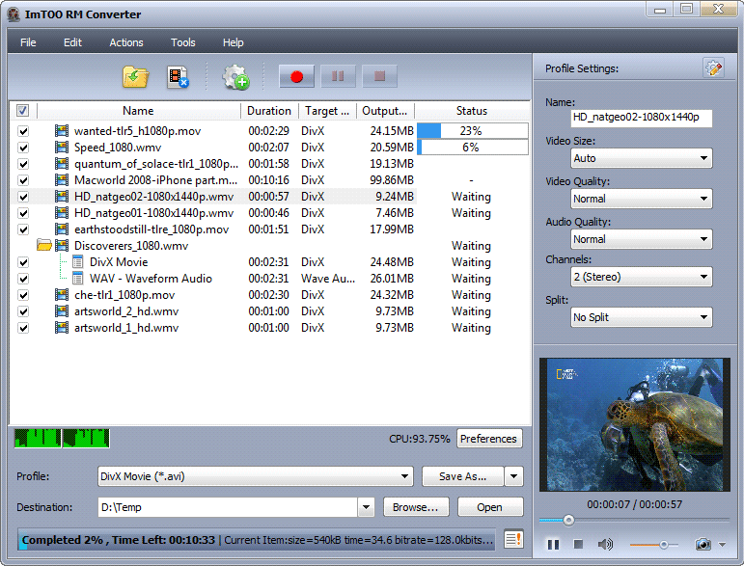Open the profile settings edit icon

pos(713,68)
